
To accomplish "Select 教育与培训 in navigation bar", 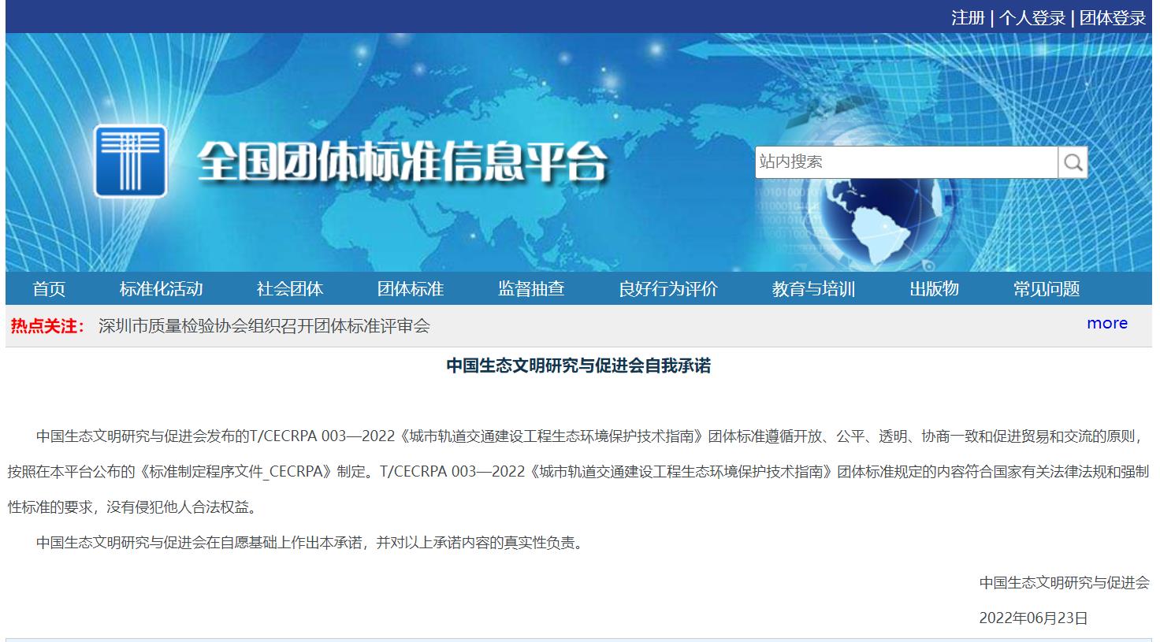I will [x=813, y=289].
